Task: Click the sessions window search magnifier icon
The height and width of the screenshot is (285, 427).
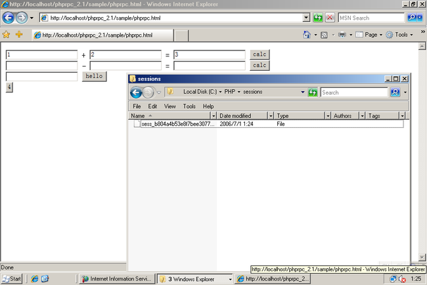Action: pyautogui.click(x=395, y=92)
